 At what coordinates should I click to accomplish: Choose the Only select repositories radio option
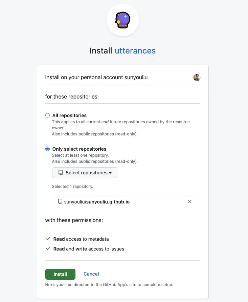(x=48, y=149)
